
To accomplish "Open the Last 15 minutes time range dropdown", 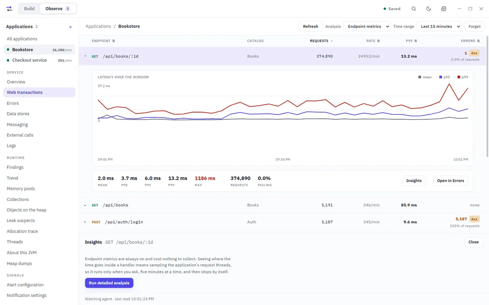I will 439,26.
